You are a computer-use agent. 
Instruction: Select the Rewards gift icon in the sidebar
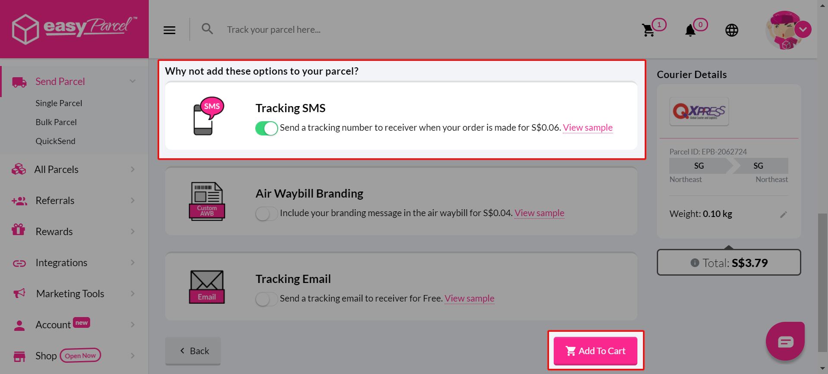pos(19,231)
